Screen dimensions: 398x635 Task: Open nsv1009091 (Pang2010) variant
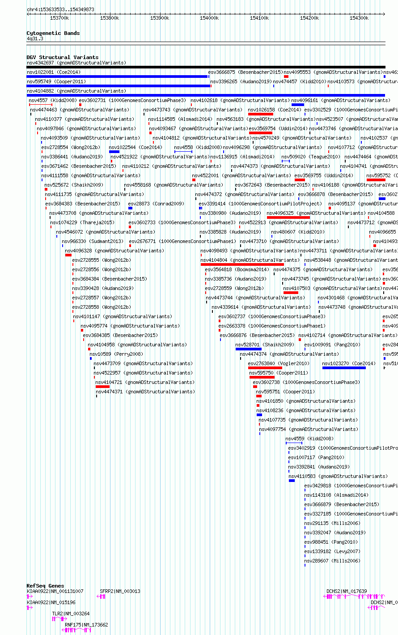pos(332,345)
